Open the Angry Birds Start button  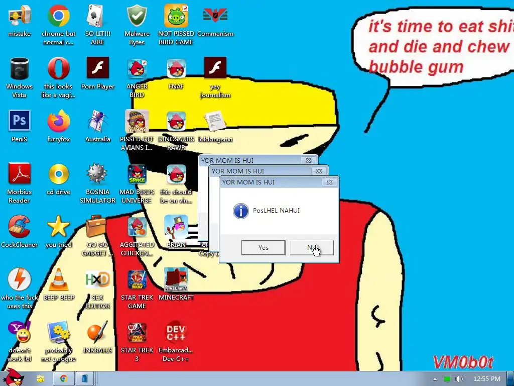13,377
